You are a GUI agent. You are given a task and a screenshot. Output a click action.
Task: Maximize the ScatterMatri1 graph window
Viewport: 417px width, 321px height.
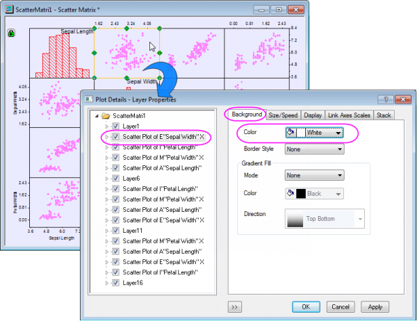pos(279,10)
